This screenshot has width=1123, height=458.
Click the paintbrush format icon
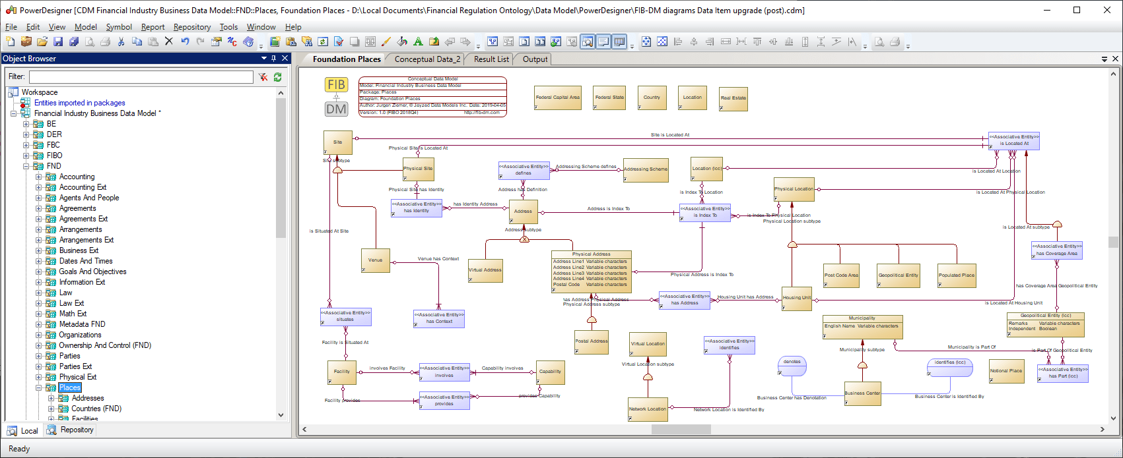click(x=386, y=42)
